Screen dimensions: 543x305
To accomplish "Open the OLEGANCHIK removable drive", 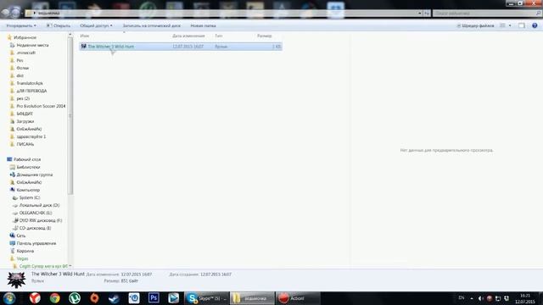I will (x=36, y=213).
